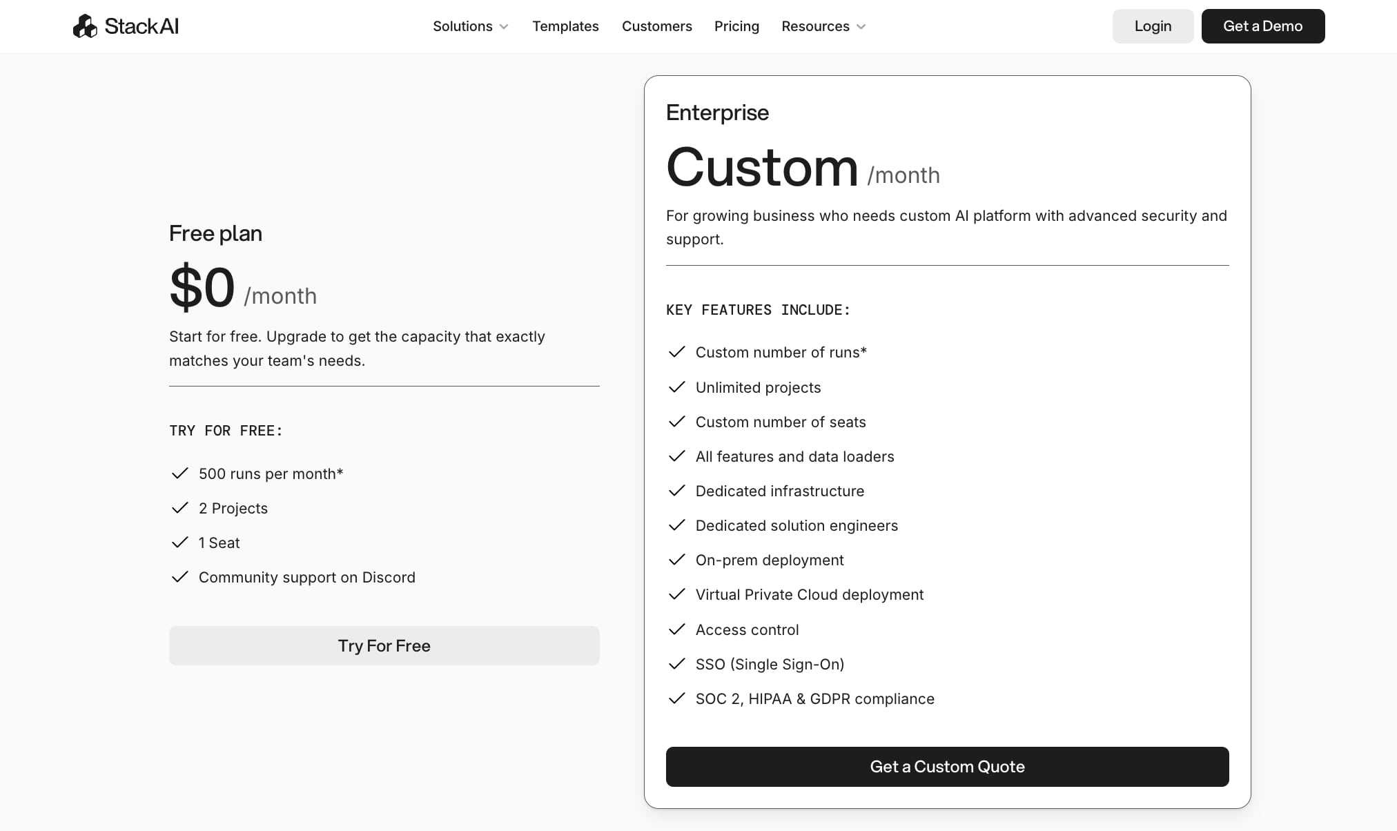Click checkmark next to 500 runs per month
The height and width of the screenshot is (831, 1397).
(x=179, y=473)
